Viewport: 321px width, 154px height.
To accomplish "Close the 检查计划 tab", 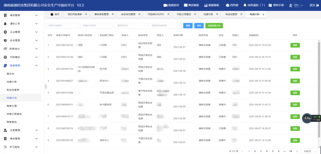I will coord(263,14).
